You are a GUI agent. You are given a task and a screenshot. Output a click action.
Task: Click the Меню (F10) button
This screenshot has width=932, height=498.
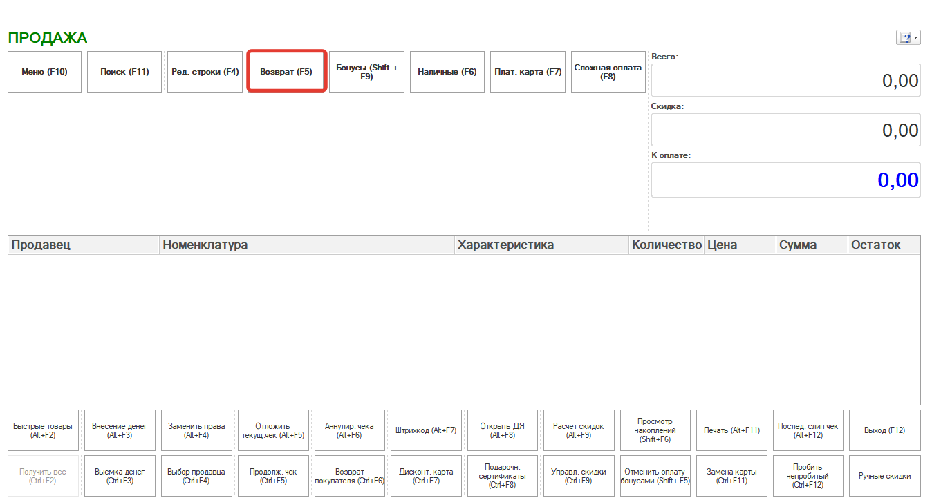coord(44,72)
